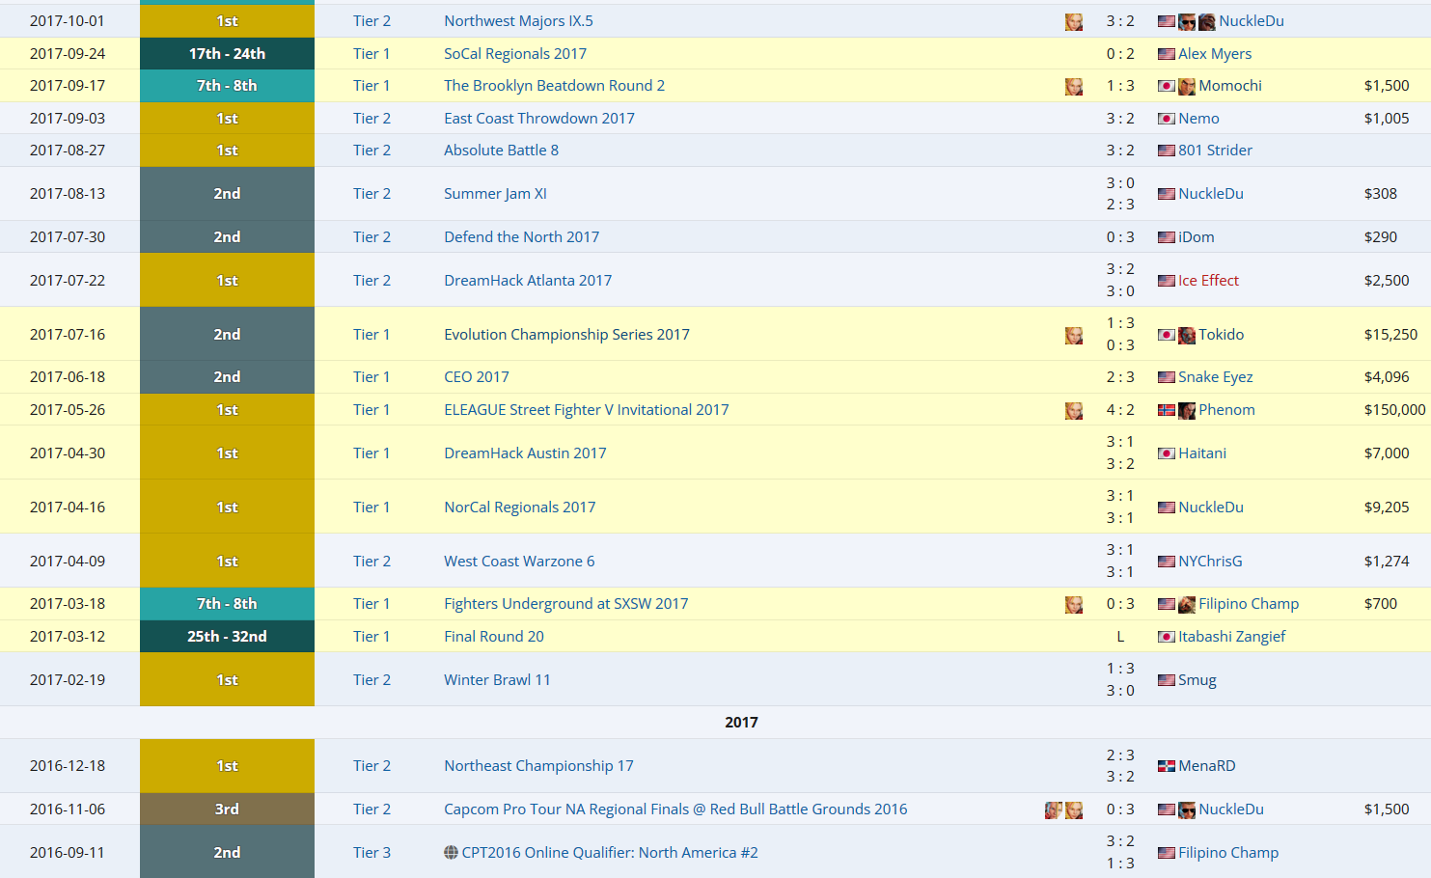Open The Brooklyn Beatdown Round 2 link
The width and height of the screenshot is (1431, 878).
[x=554, y=86]
